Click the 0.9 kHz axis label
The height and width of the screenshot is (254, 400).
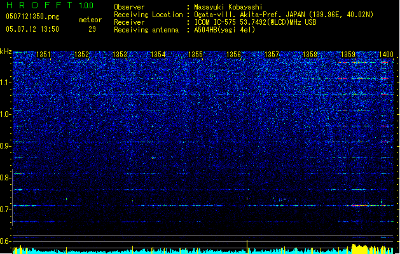coord(6,146)
